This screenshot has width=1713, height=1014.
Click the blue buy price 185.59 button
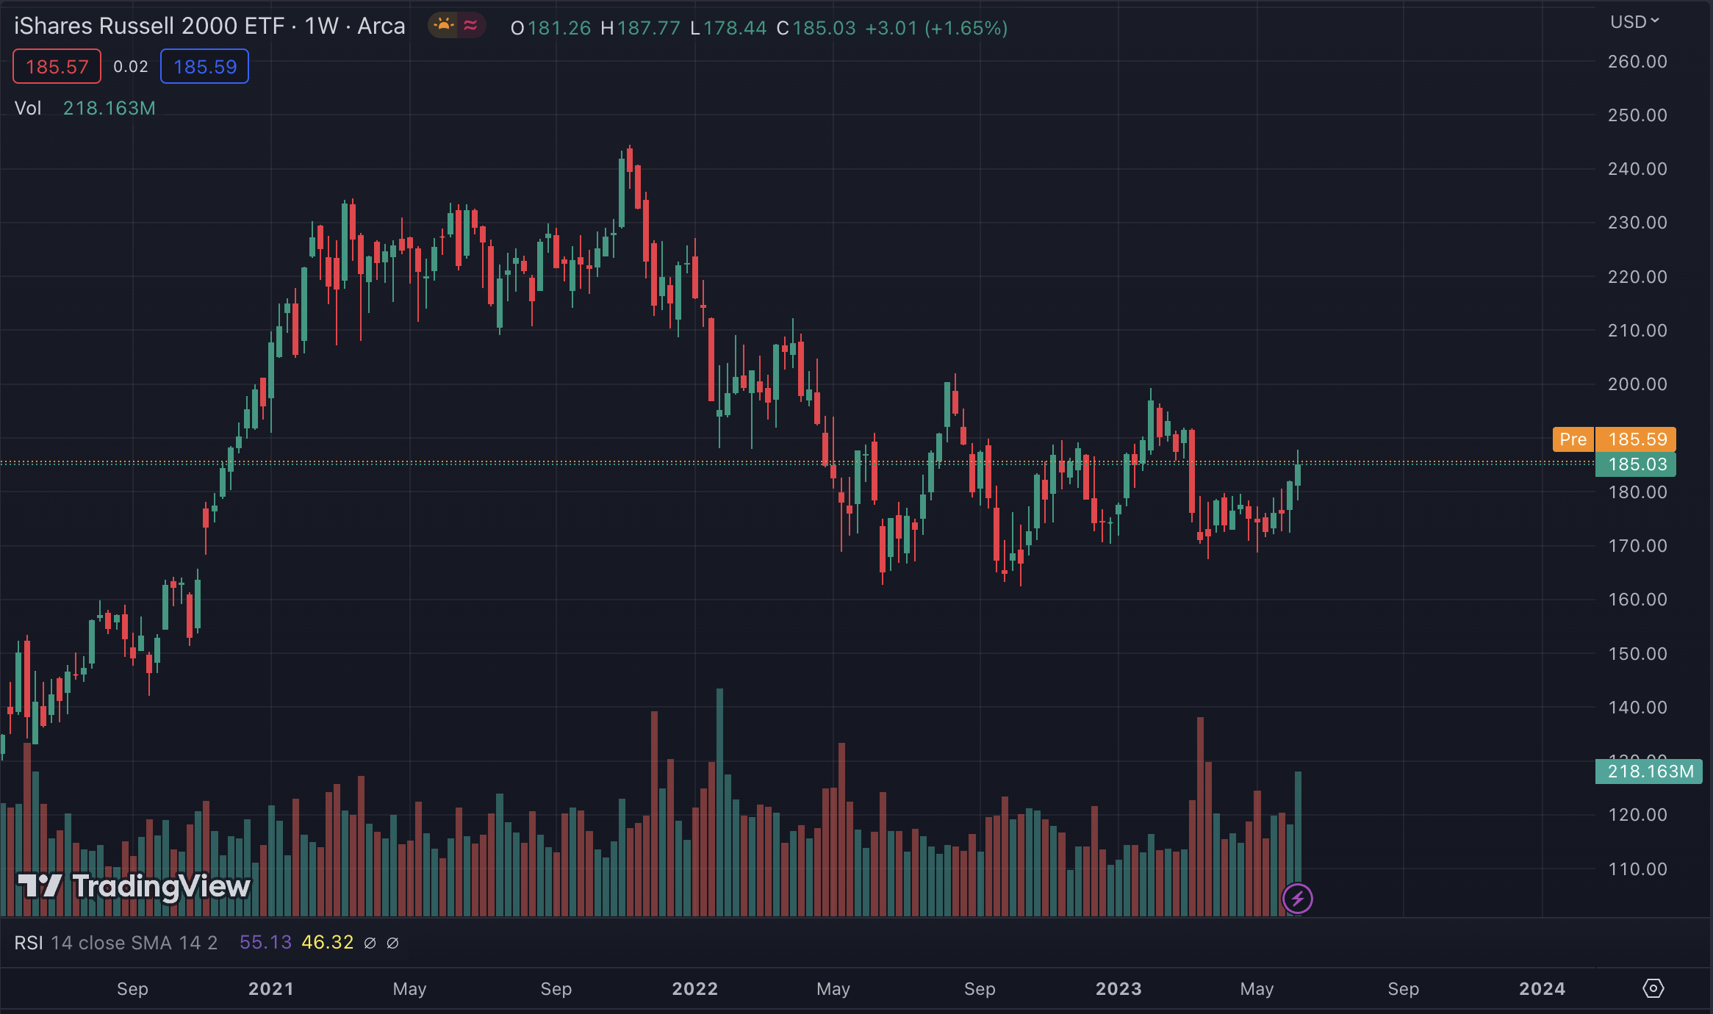pos(205,67)
